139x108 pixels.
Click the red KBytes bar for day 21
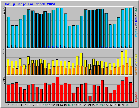(x=90, y=99)
